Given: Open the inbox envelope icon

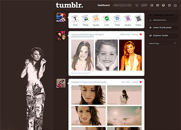Looking at the screenshot, I should [157, 5].
